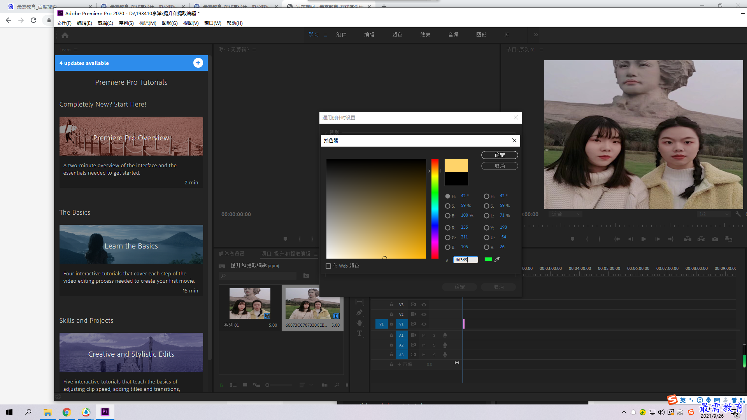Export frame with the camera icon
747x420 pixels.
(x=715, y=239)
